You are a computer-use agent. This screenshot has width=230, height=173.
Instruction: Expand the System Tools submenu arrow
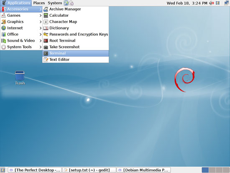[x=41, y=47]
